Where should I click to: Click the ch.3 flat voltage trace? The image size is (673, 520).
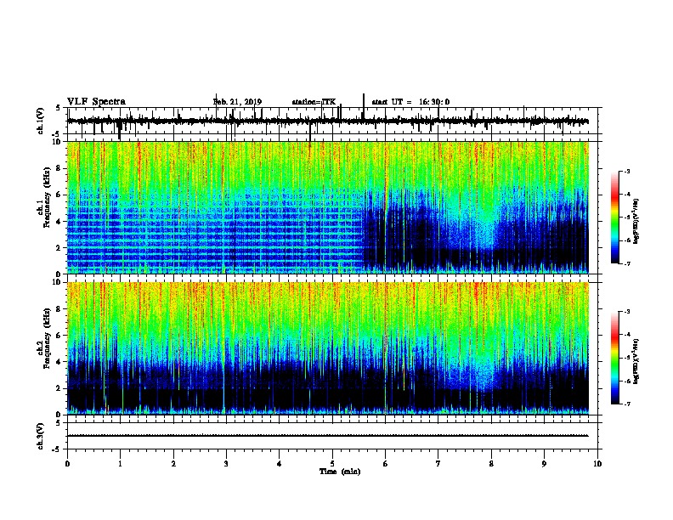pyautogui.click(x=327, y=436)
